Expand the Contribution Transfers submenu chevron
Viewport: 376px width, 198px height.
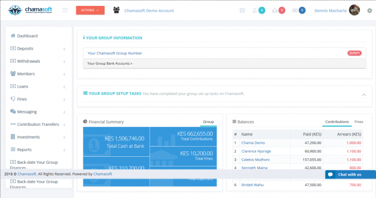click(x=64, y=125)
